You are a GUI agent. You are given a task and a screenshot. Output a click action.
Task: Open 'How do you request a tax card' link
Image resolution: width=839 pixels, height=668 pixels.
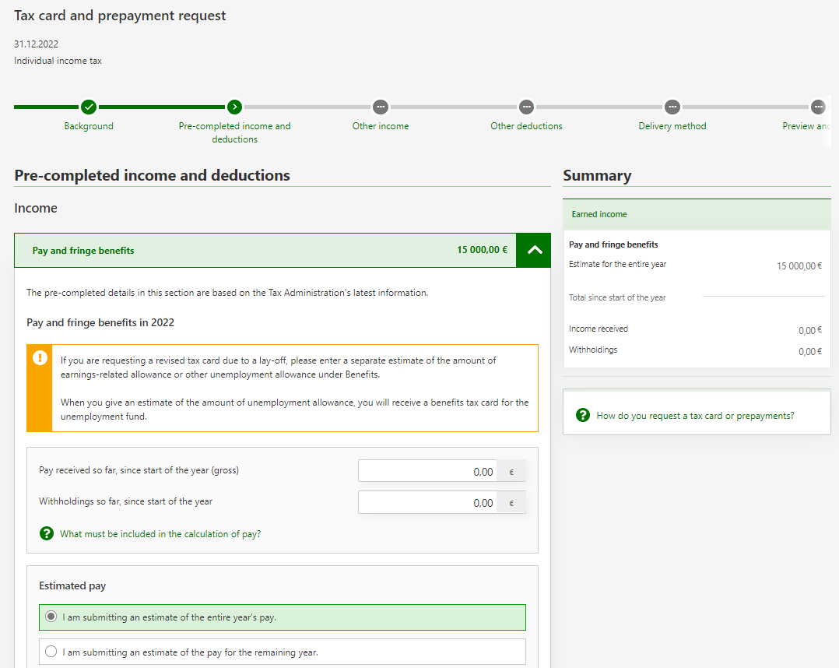pos(695,416)
